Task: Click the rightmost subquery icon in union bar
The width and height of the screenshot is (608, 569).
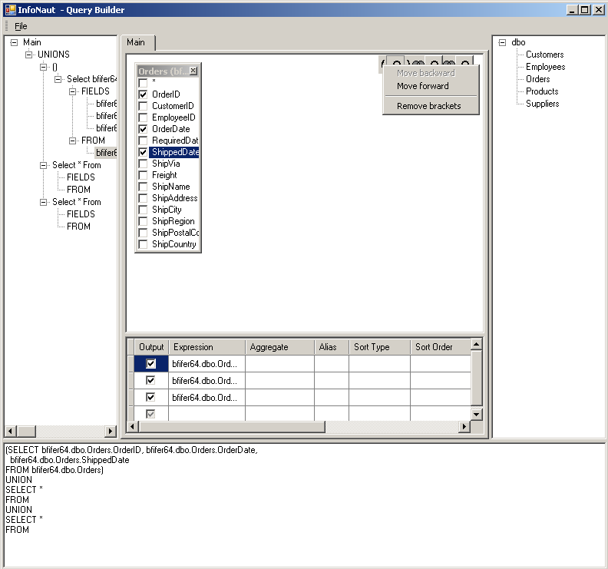Action: pyautogui.click(x=465, y=62)
